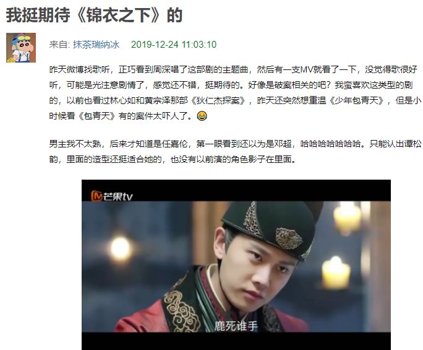Image resolution: width=423 pixels, height=350 pixels.
Task: Click the name 任嘉伦 in the second paragraph
Action: [x=174, y=144]
